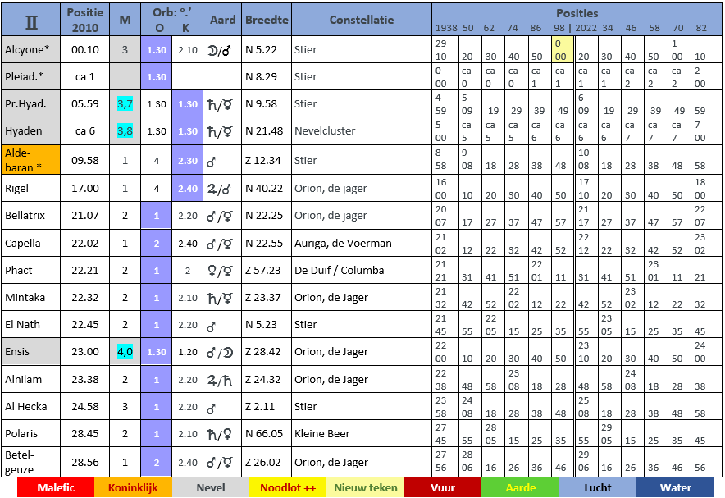Select the orange Koninklijk legend swatch
The width and height of the screenshot is (725, 498).
[133, 487]
